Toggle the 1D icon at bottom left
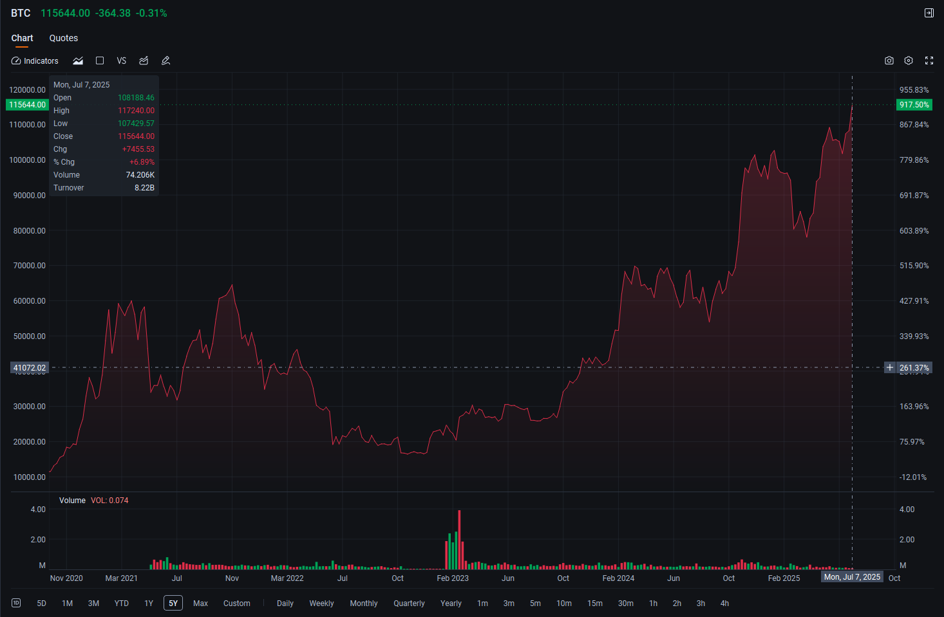The image size is (944, 617). tap(16, 603)
